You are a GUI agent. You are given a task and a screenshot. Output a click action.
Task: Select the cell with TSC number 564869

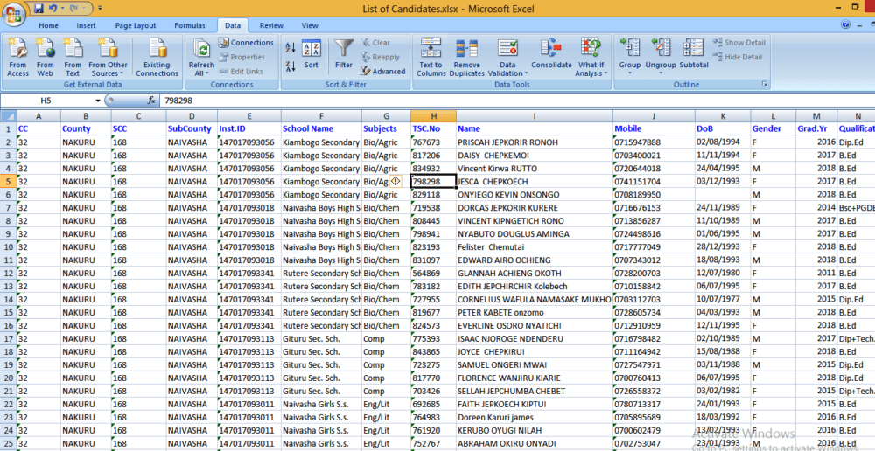[433, 274]
